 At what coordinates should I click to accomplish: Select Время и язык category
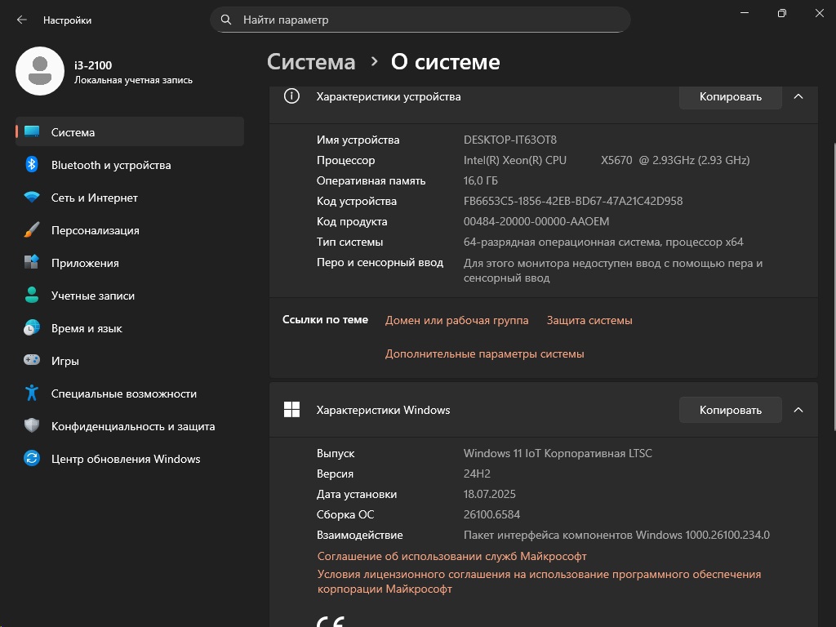[130, 328]
